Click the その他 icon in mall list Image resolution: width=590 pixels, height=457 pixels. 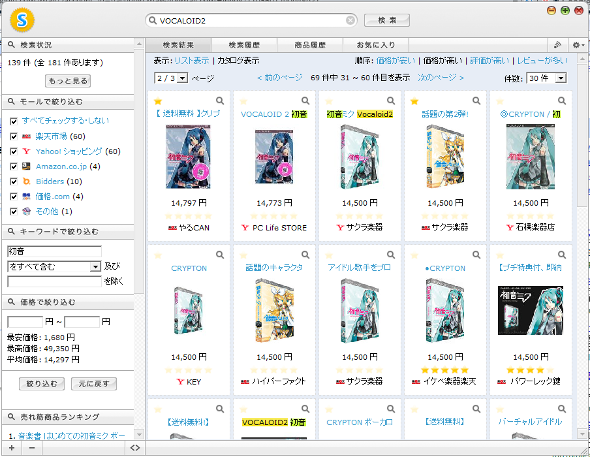pyautogui.click(x=26, y=211)
